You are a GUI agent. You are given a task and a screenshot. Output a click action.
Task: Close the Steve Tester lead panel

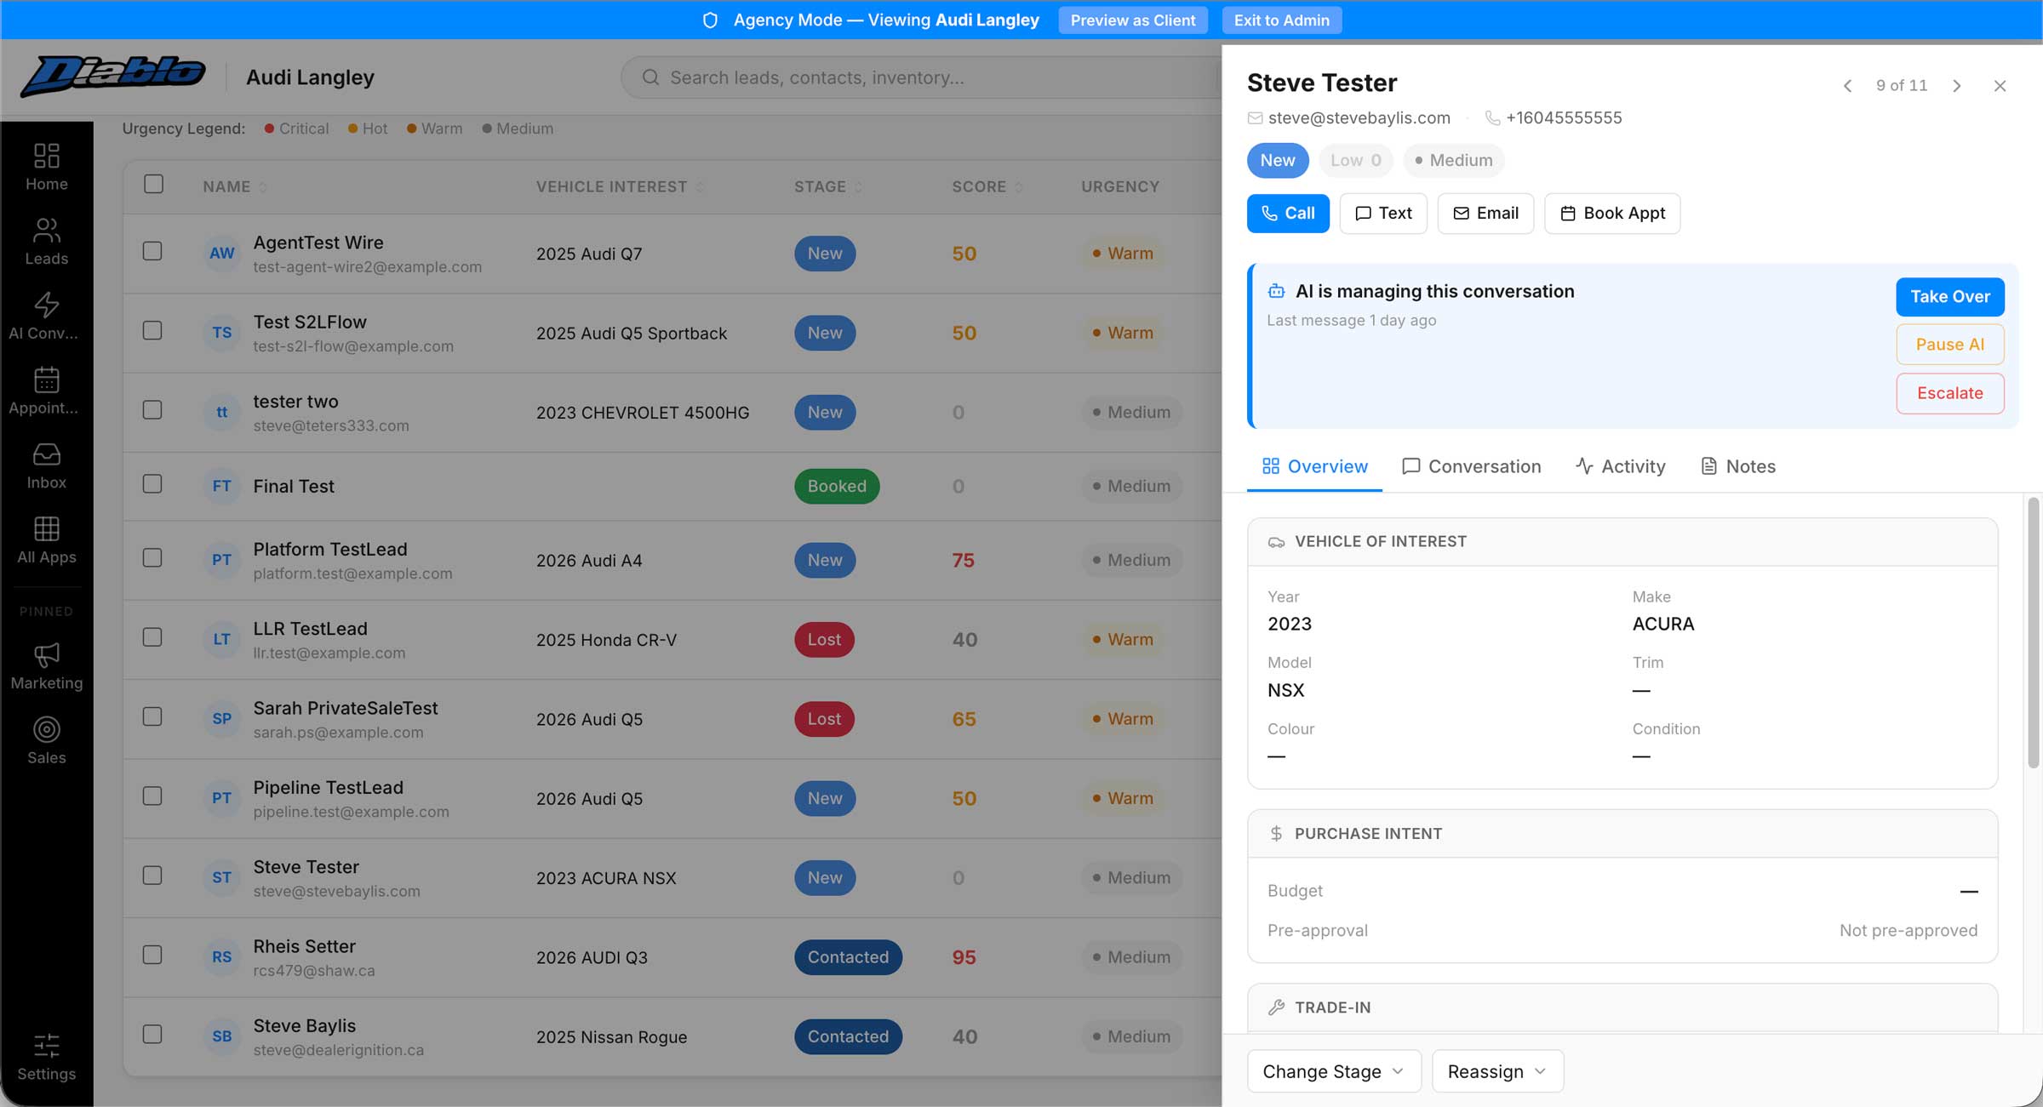click(x=2000, y=86)
